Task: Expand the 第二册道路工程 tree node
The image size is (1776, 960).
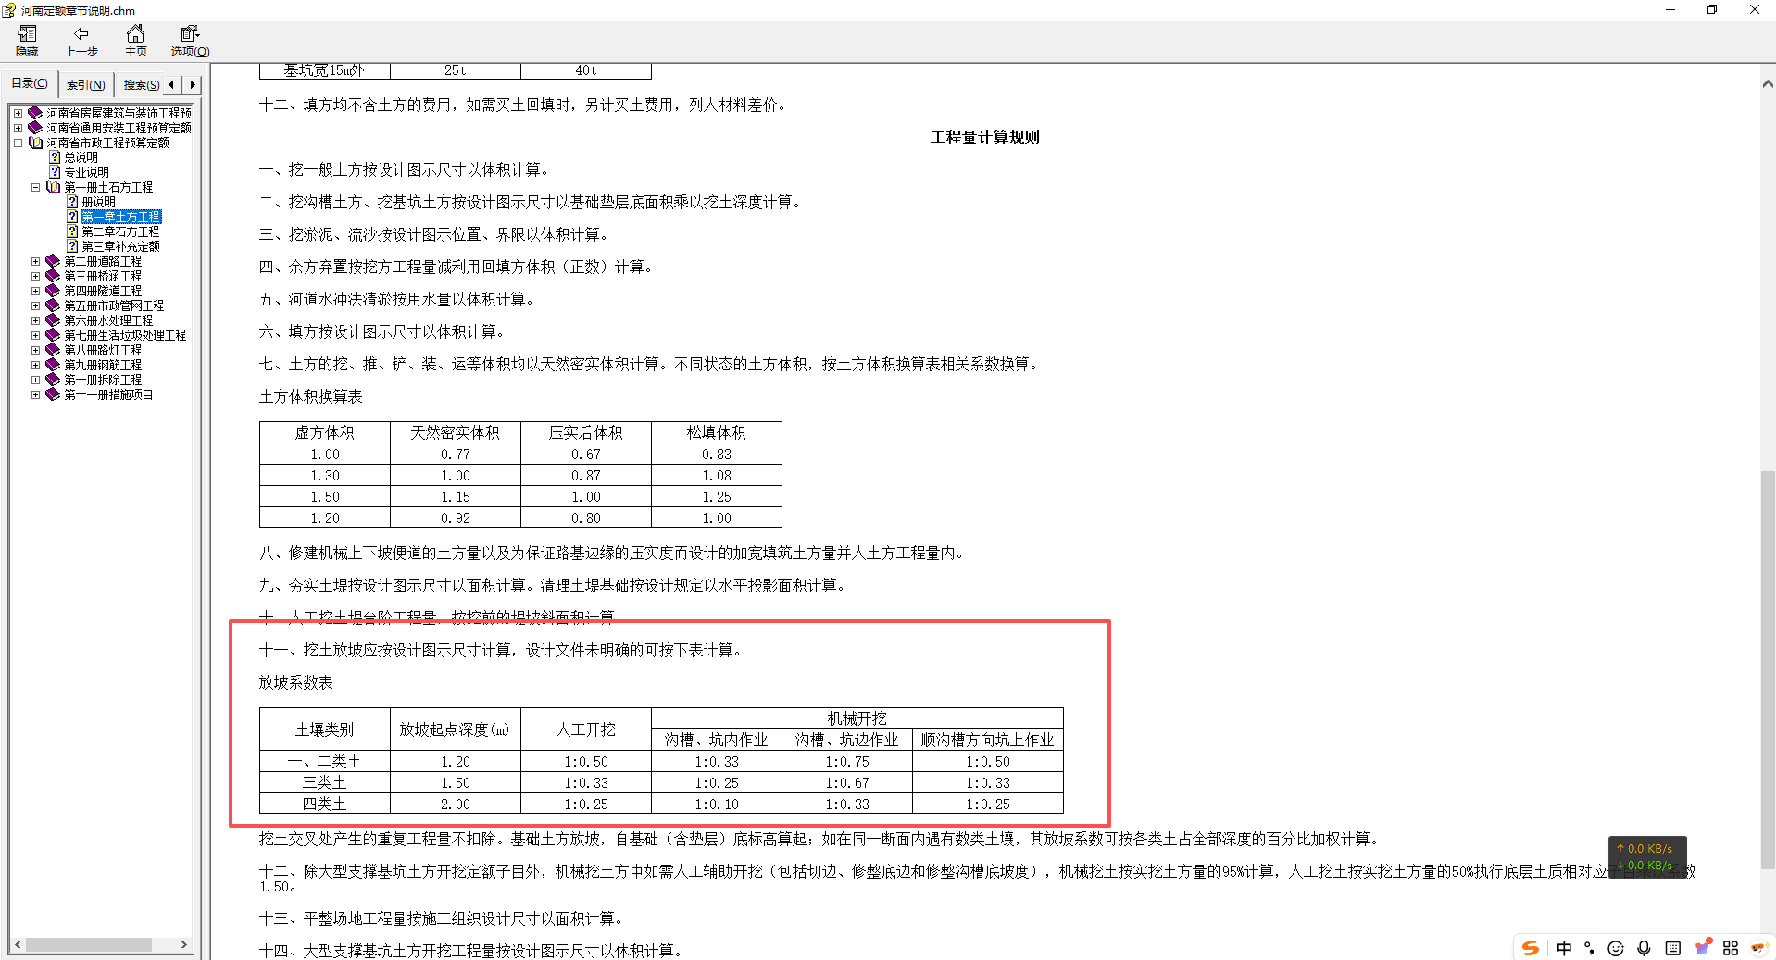Action: point(34,260)
